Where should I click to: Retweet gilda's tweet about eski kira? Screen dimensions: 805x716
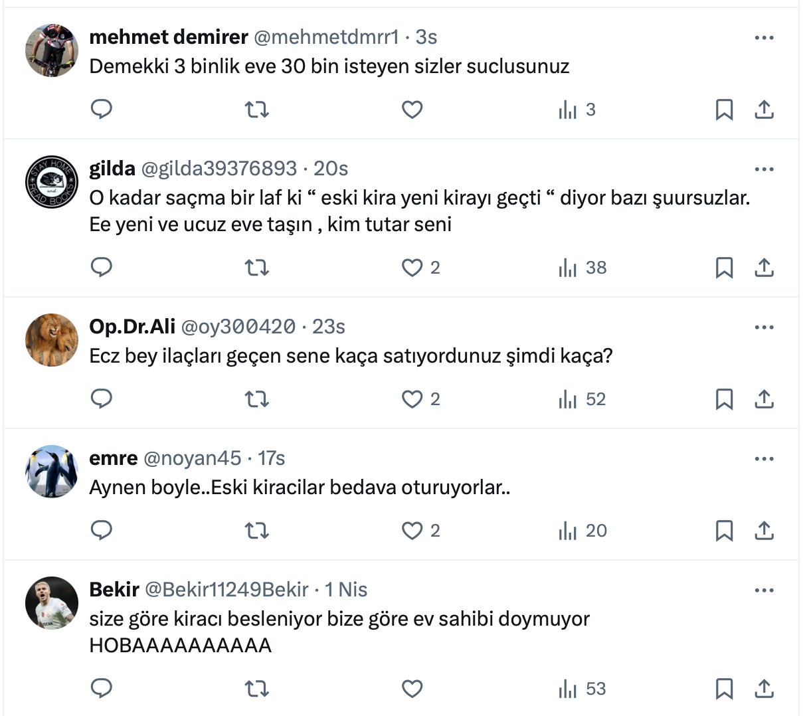point(256,268)
